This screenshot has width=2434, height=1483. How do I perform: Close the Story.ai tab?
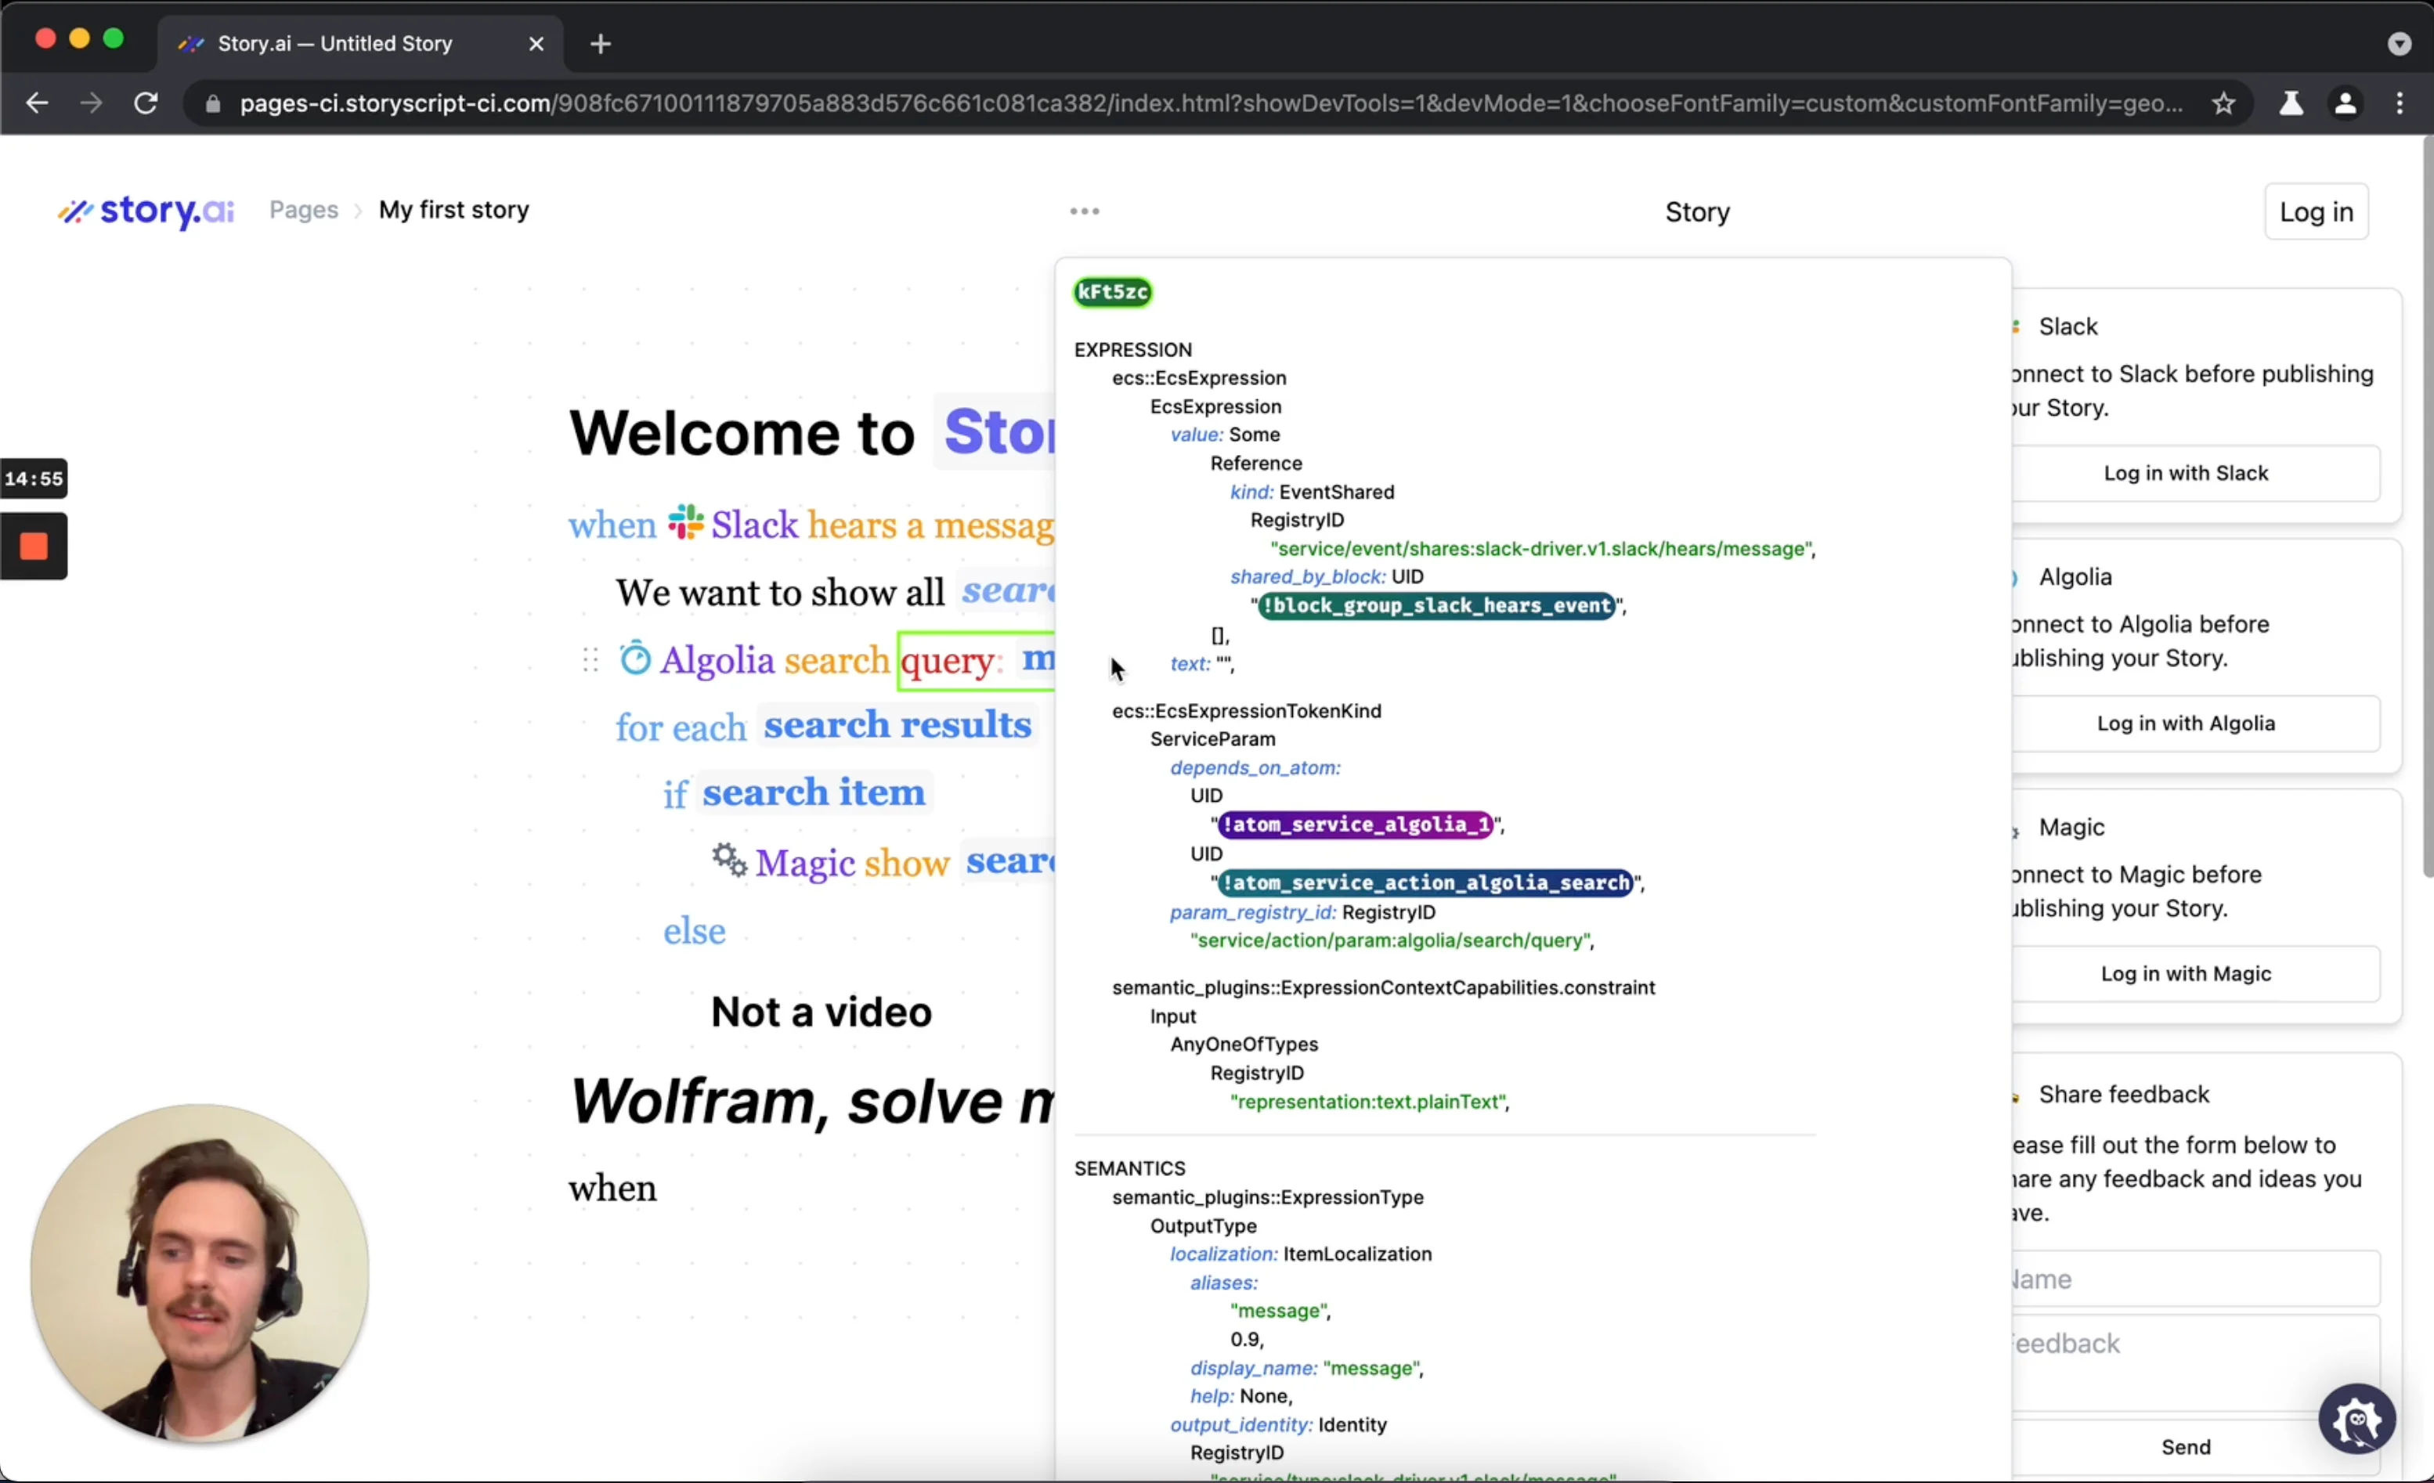pos(536,43)
